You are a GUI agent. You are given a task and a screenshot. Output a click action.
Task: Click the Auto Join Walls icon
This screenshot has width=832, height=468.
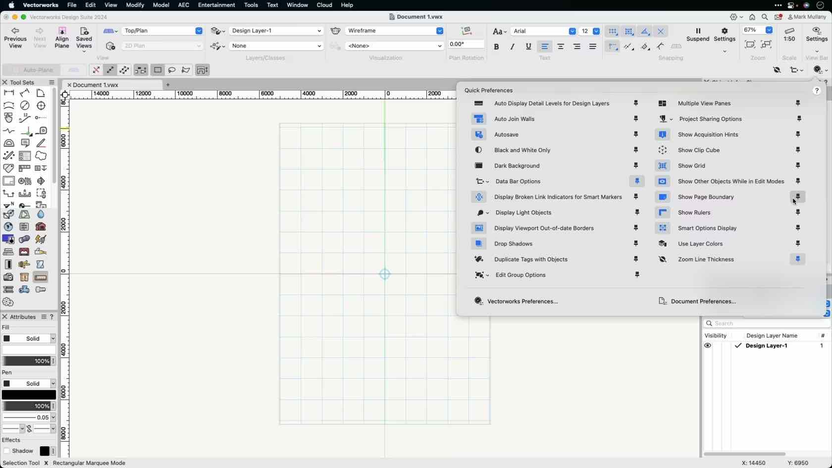click(x=479, y=119)
